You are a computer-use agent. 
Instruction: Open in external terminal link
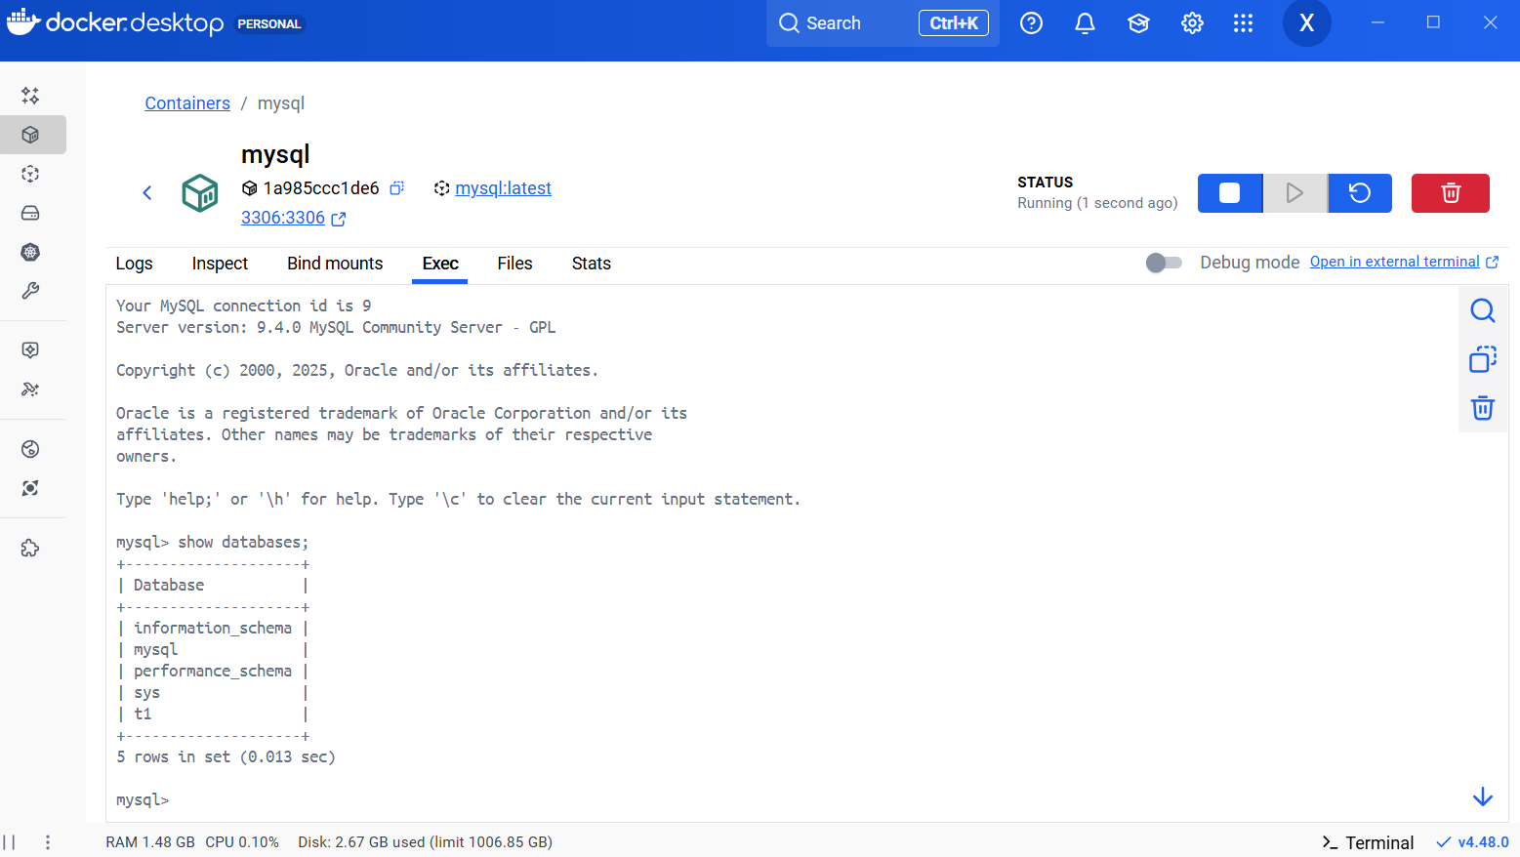tap(1404, 262)
